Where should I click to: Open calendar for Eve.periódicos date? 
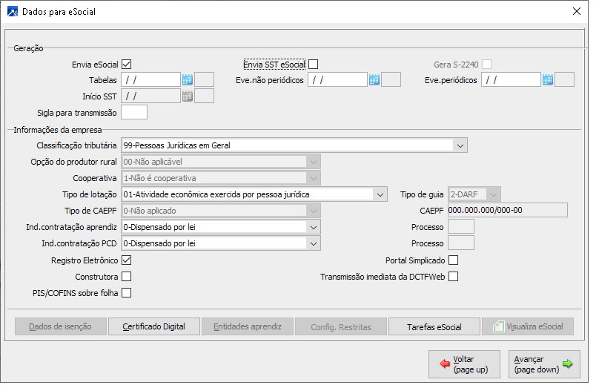tap(547, 80)
